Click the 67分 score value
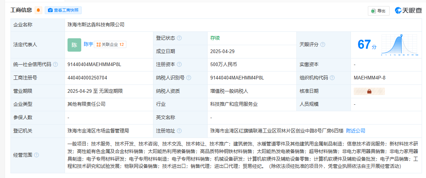 (367, 45)
